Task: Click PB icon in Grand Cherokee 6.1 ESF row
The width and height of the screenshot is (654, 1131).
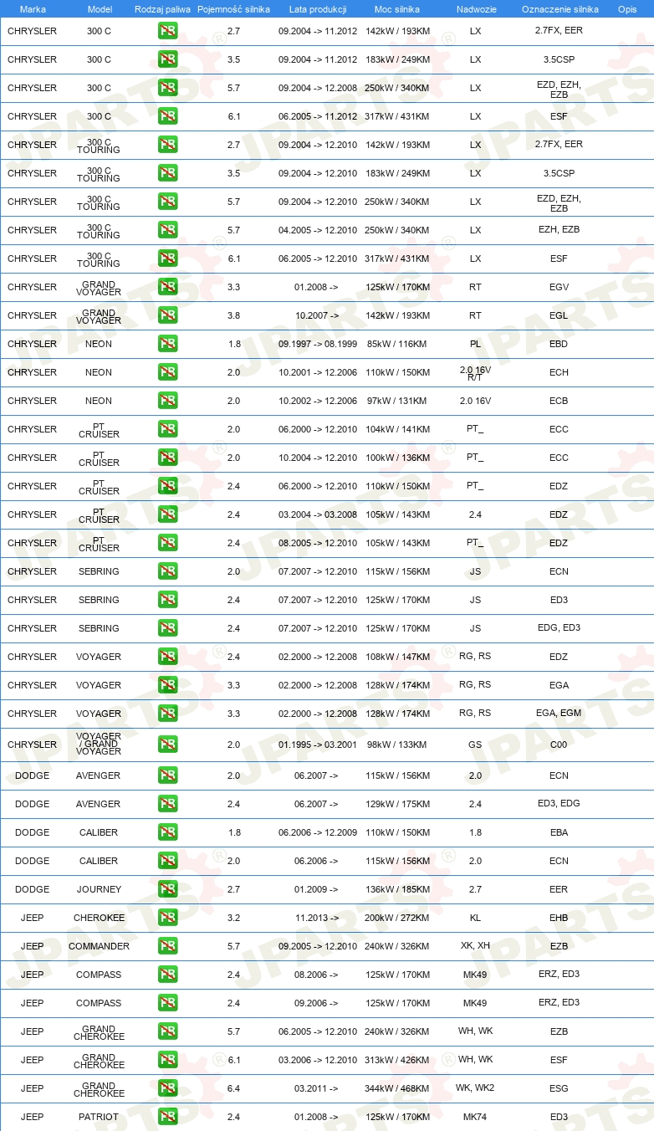Action: point(167,1060)
